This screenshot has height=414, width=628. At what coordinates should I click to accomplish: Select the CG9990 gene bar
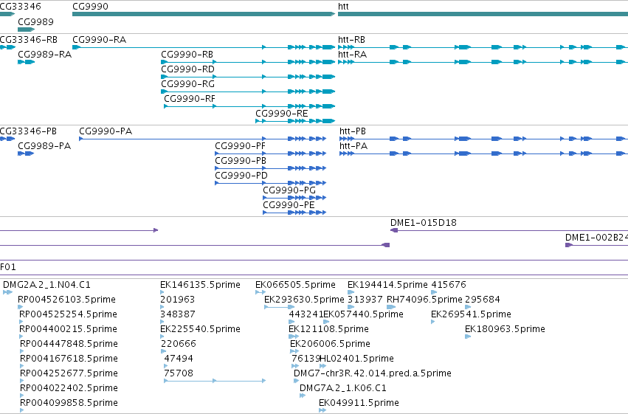tap(204, 14)
